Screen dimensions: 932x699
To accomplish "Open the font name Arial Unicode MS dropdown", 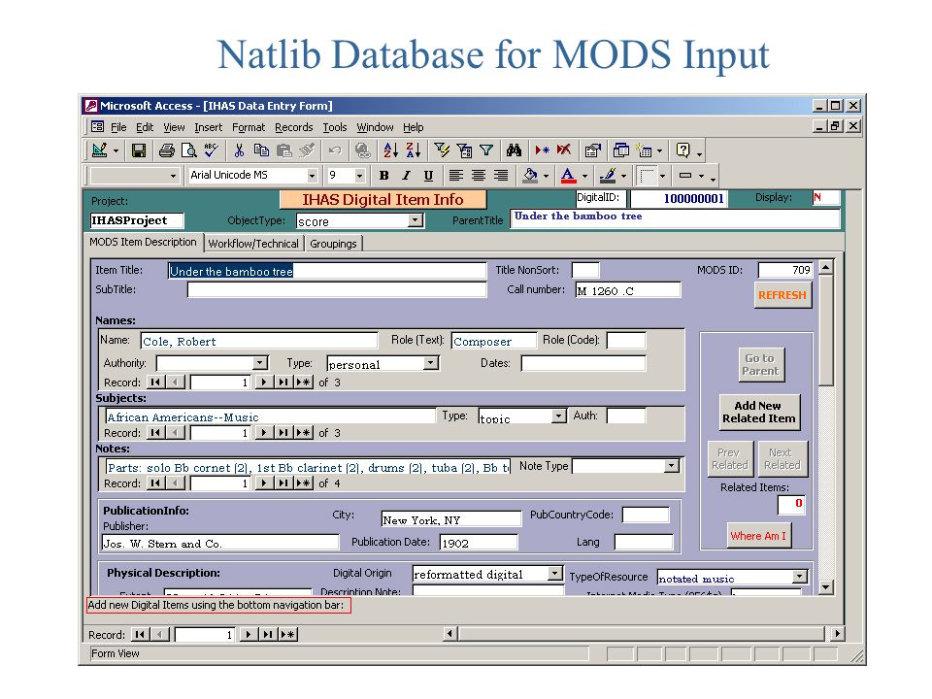I will [312, 176].
